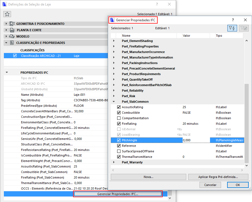
Task: Click Aplicar Regra Pré-definida...
Action: point(218,177)
